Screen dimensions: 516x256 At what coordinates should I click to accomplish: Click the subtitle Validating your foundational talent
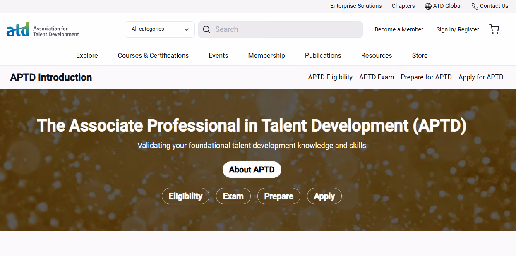[252, 146]
